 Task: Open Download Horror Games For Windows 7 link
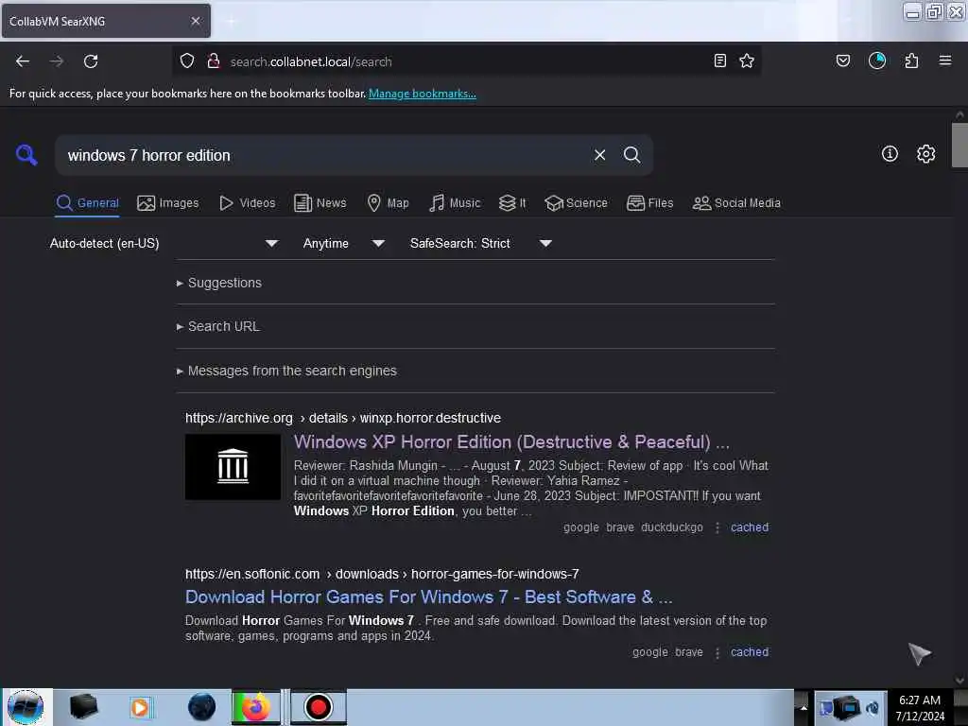point(429,597)
